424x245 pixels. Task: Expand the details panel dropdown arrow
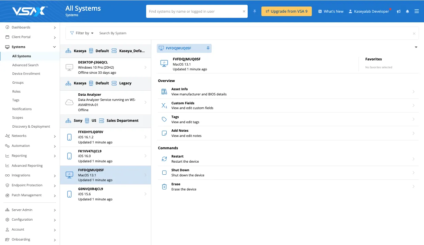416,47
